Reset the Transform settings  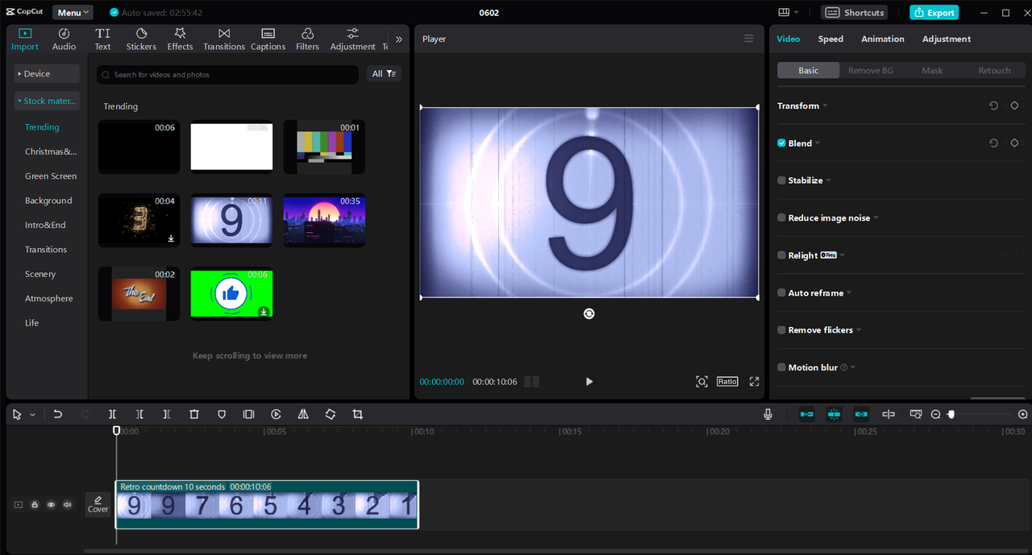(x=993, y=106)
